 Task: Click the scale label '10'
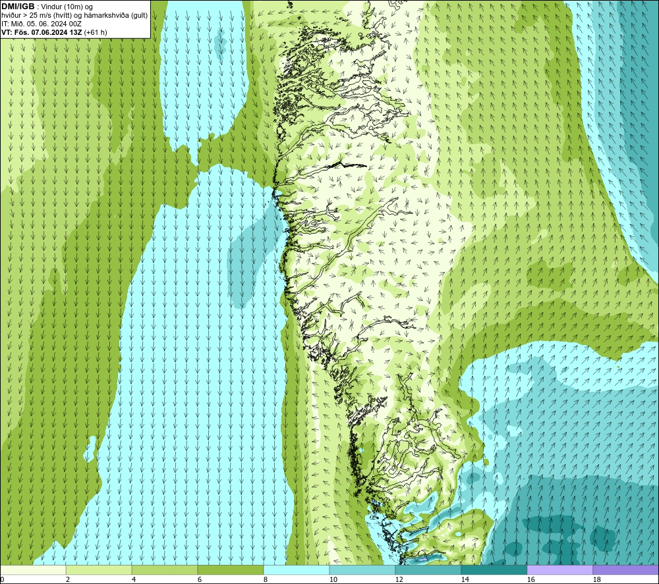333,580
